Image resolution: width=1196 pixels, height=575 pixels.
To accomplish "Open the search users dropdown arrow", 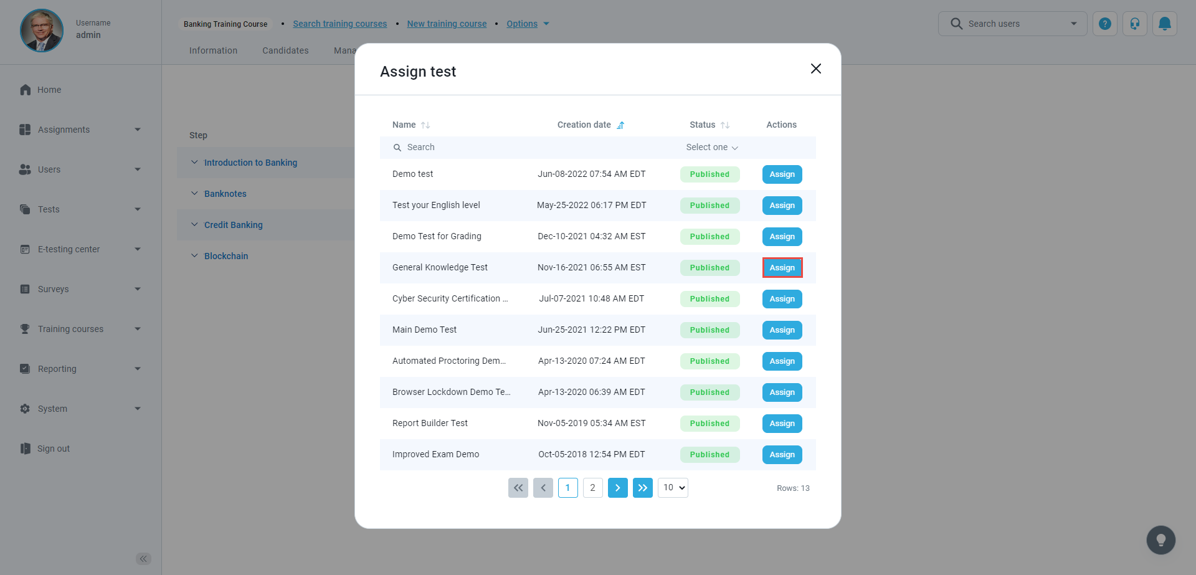I will click(x=1074, y=24).
